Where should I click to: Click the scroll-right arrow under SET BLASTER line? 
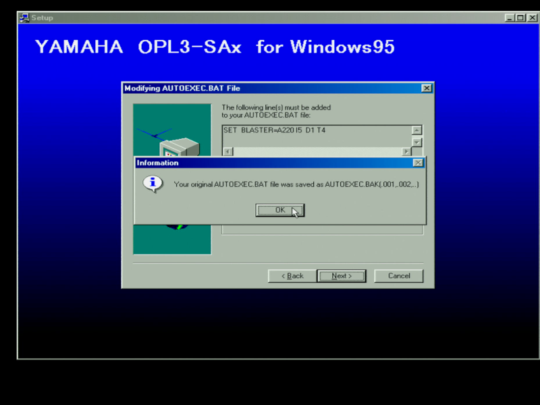(406, 151)
